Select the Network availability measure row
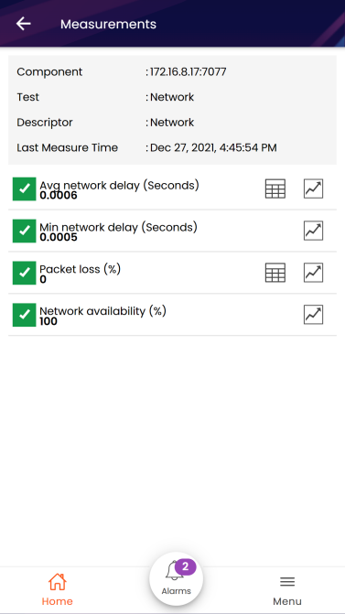Image resolution: width=345 pixels, height=614 pixels. pyautogui.click(x=172, y=315)
